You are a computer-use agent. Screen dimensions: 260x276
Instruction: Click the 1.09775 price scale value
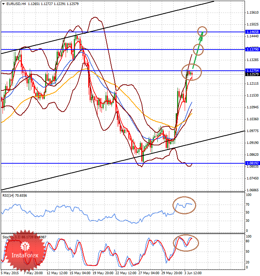[252, 131]
